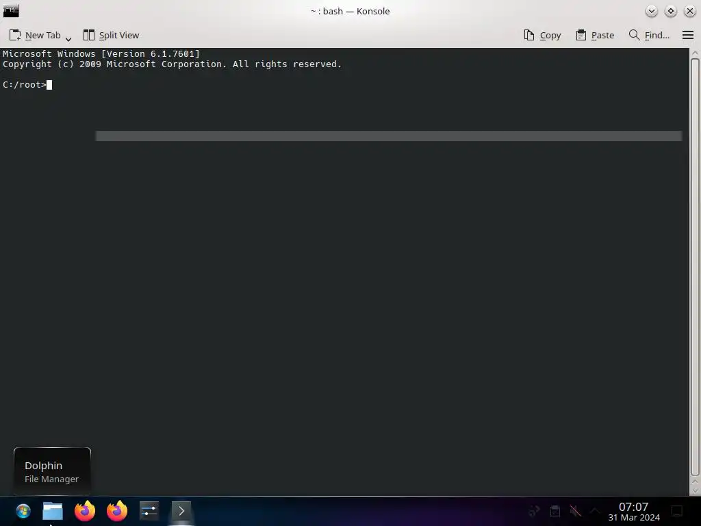Minimize the Konsole window
This screenshot has height=526, width=701.
652,11
